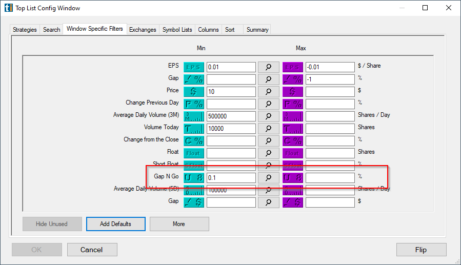The image size is (461, 265).
Task: Open the EPS row magnifier lookup
Action: tap(268, 67)
